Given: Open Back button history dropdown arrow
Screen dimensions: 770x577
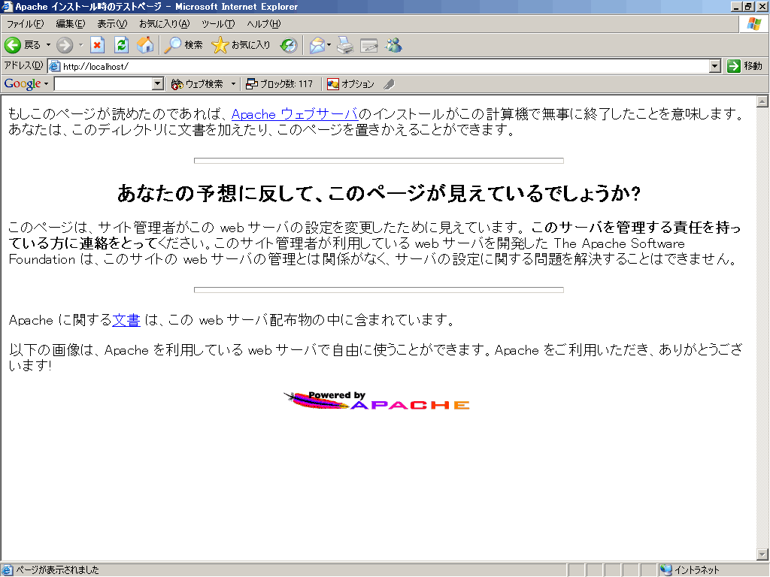Looking at the screenshot, I should 48,45.
